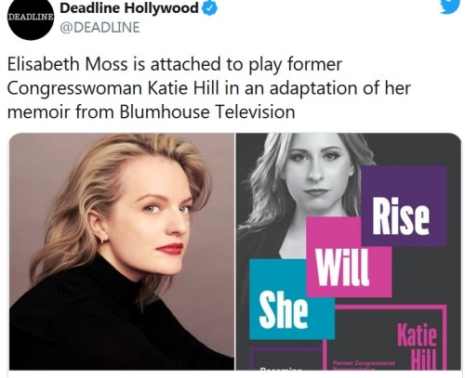Viewport: 465px width, 378px height.
Task: Click the word "memoir" in the tweet
Action: [x=38, y=111]
